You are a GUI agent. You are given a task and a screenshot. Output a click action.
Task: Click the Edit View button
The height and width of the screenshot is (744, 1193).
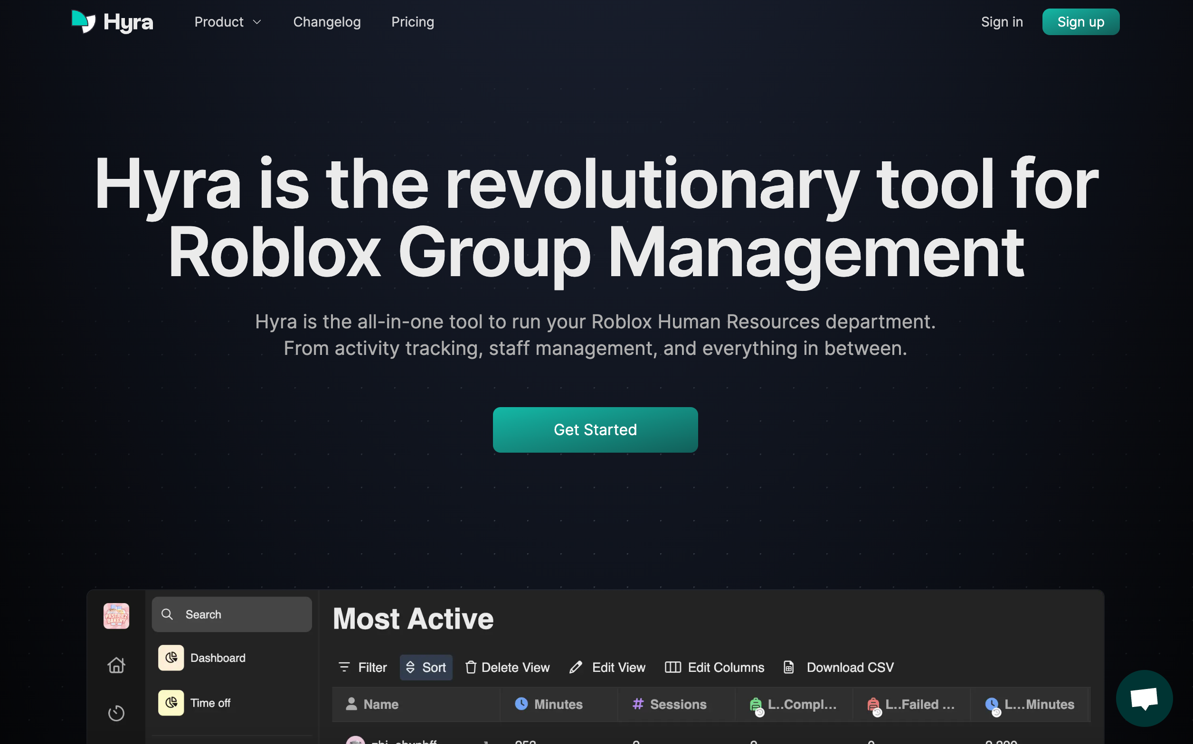click(607, 667)
